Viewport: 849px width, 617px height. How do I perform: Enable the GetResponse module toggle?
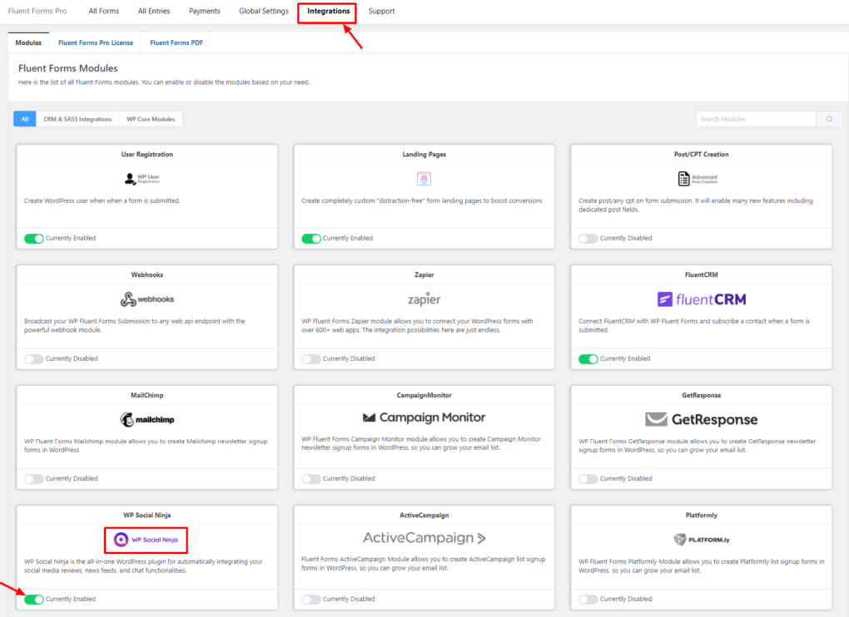coord(588,479)
